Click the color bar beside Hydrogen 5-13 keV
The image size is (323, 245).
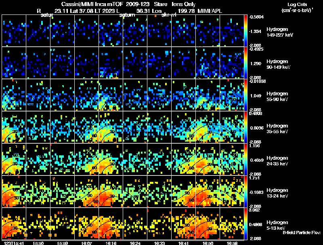245,224
